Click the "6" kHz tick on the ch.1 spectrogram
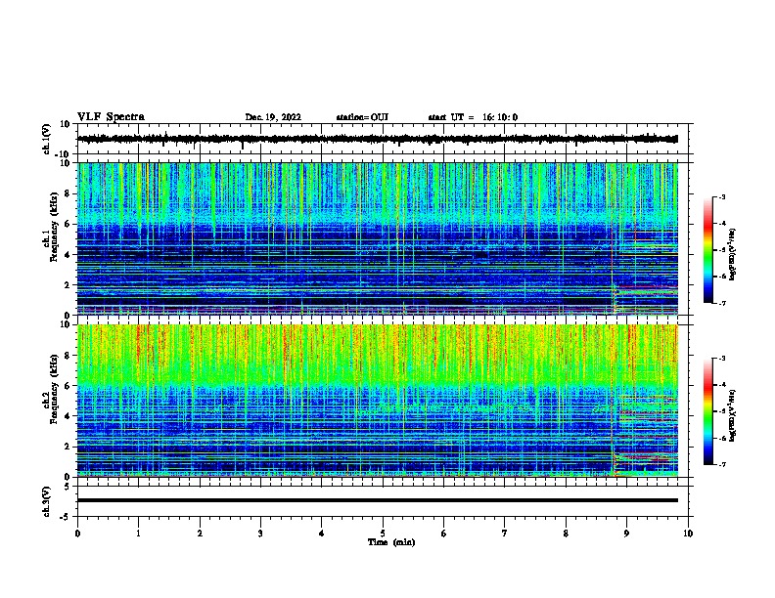775x598 pixels. tap(68, 224)
